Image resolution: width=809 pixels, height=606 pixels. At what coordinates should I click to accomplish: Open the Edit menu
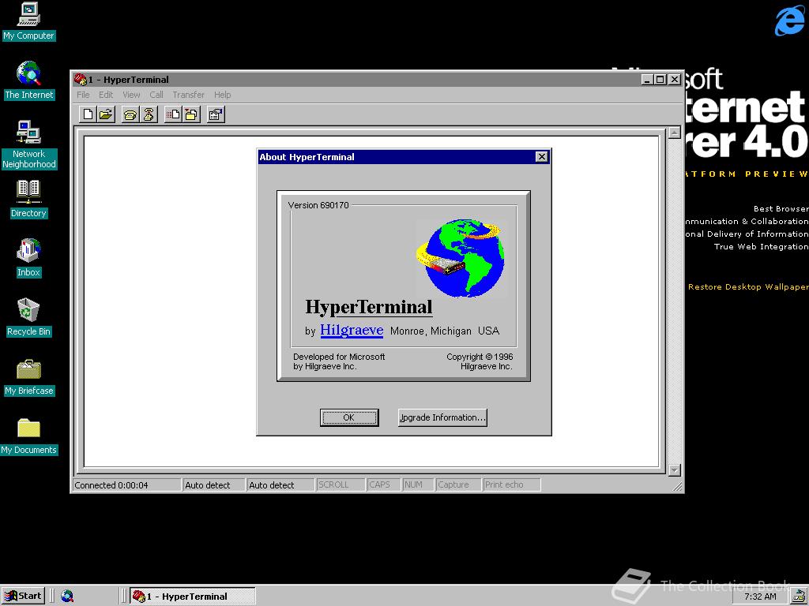(106, 95)
